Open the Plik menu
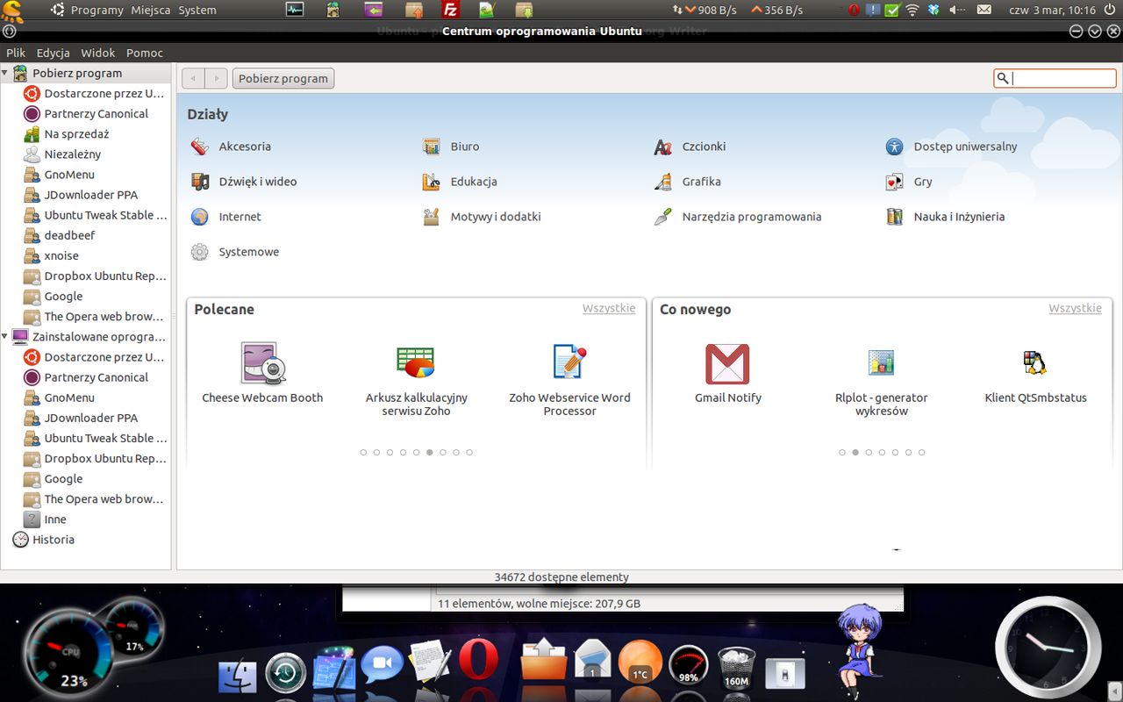The height and width of the screenshot is (702, 1123). [x=16, y=53]
